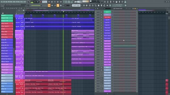This screenshot has height=95, width=170.
Task: Click the orange-highlighted icon left of the arrow icon
Action: (x=49, y=5)
